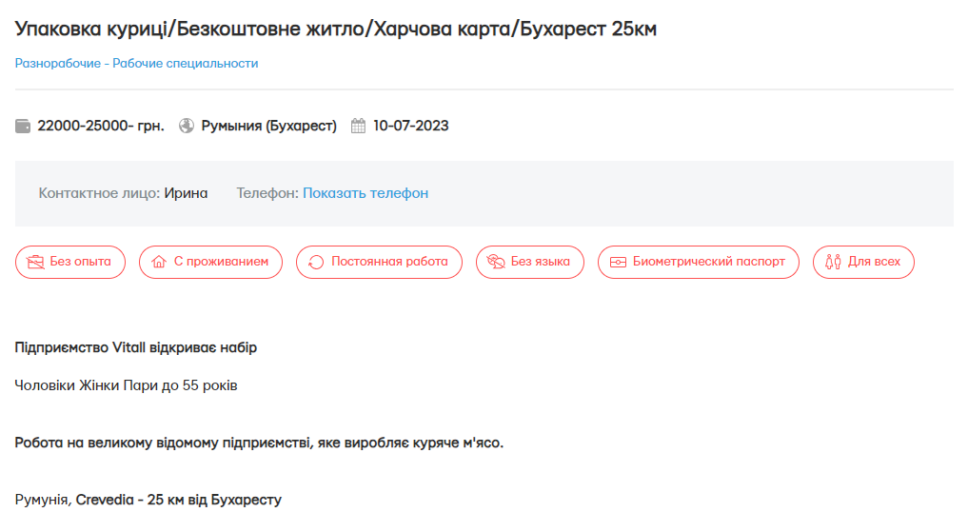Click the contact name 'Ирина'
The width and height of the screenshot is (968, 532).
pyautogui.click(x=186, y=193)
